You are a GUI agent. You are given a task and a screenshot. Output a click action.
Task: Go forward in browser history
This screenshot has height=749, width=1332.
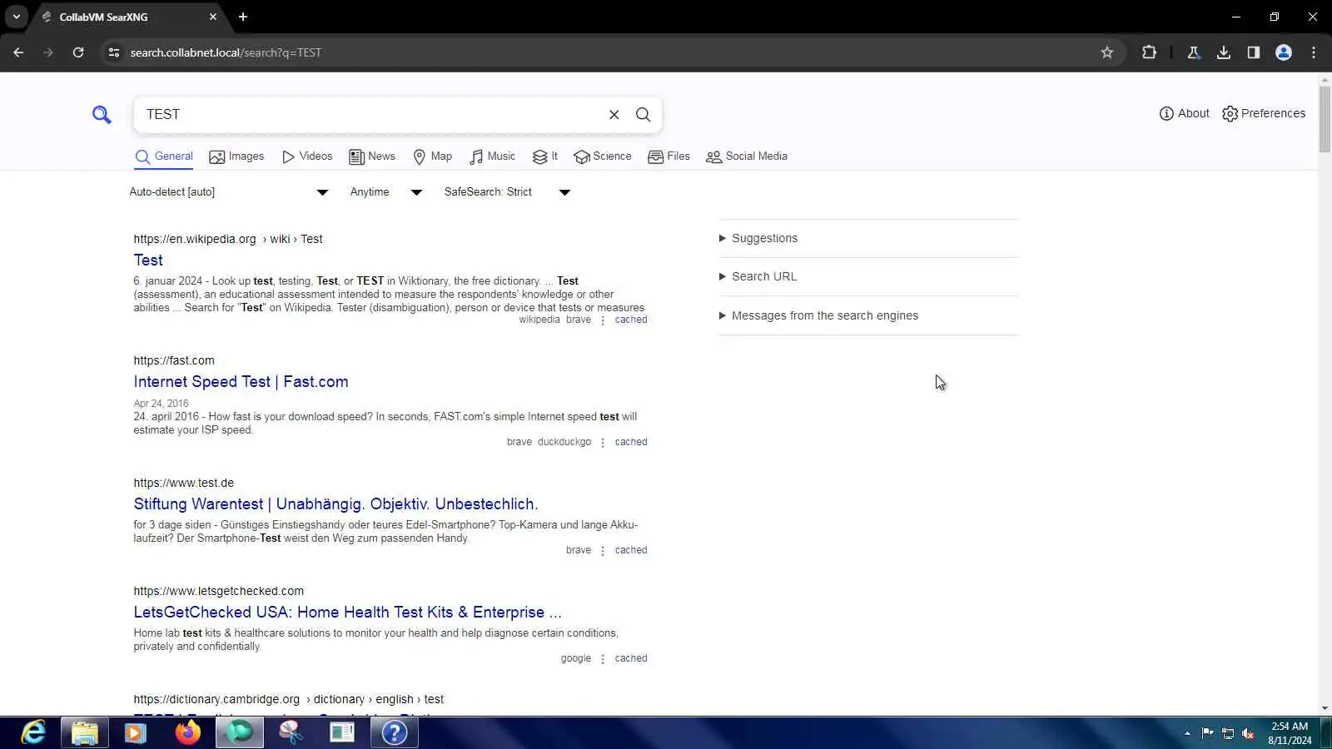(48, 52)
